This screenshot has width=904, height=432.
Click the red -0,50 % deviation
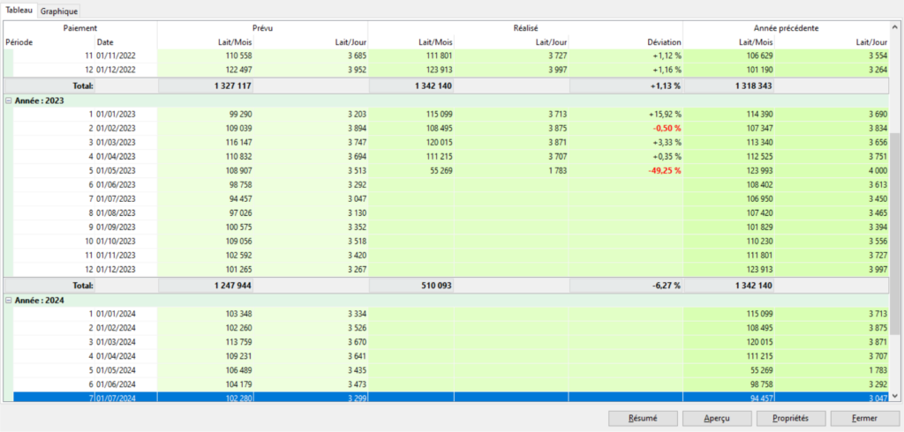tap(666, 129)
